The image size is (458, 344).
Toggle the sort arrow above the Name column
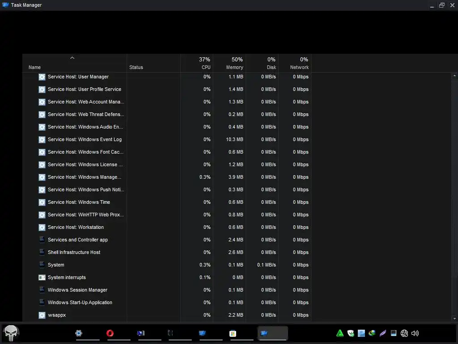click(72, 58)
